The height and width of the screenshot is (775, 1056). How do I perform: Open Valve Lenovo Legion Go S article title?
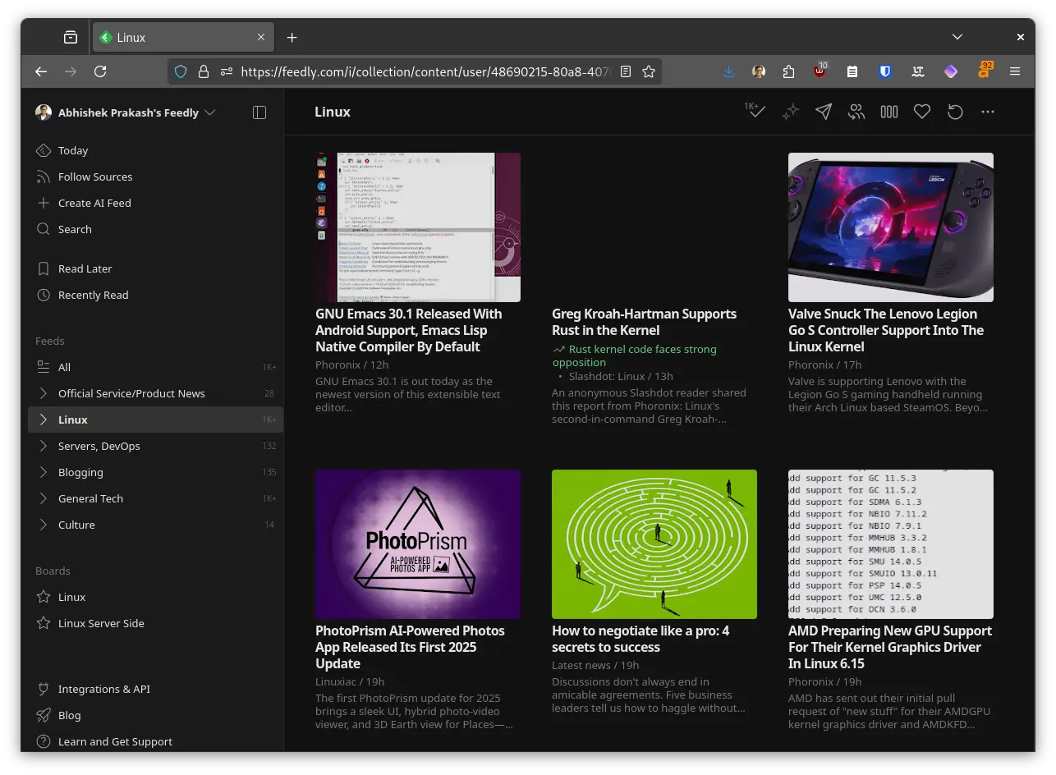(x=886, y=330)
